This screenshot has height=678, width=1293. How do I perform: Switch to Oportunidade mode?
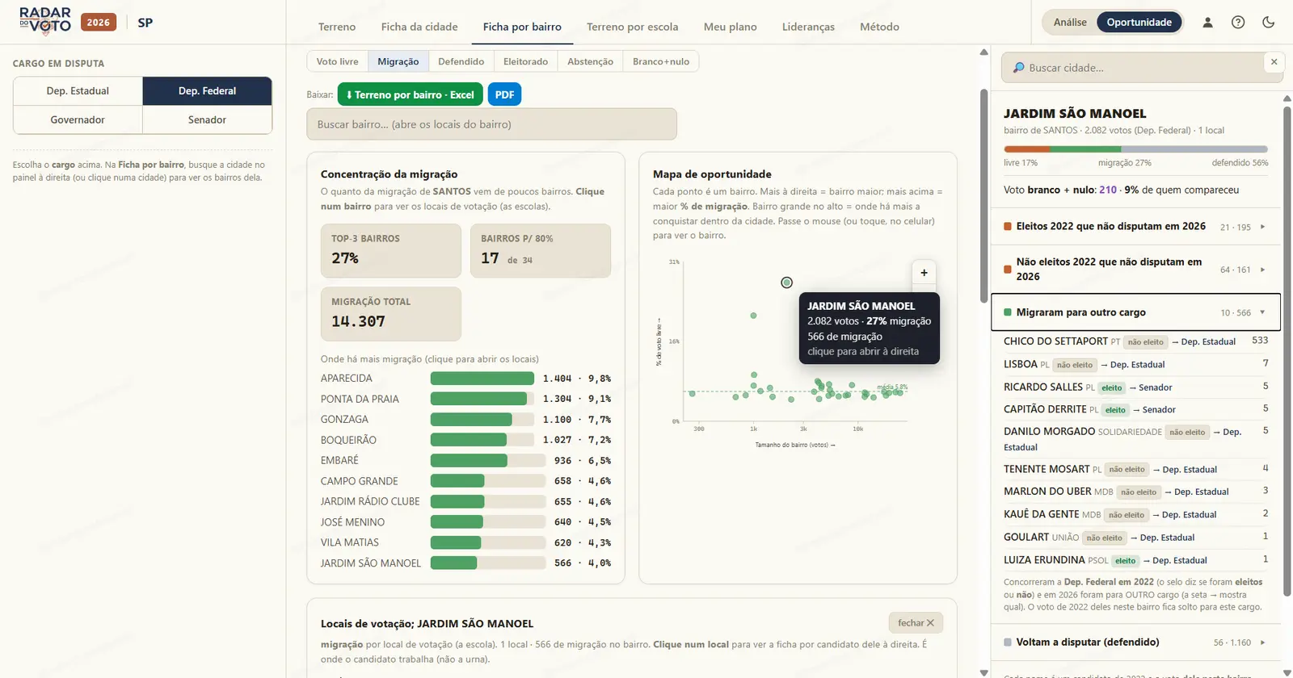pos(1139,23)
